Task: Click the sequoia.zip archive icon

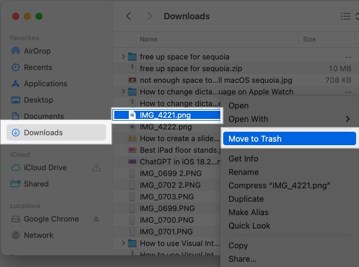Action: (x=132, y=68)
